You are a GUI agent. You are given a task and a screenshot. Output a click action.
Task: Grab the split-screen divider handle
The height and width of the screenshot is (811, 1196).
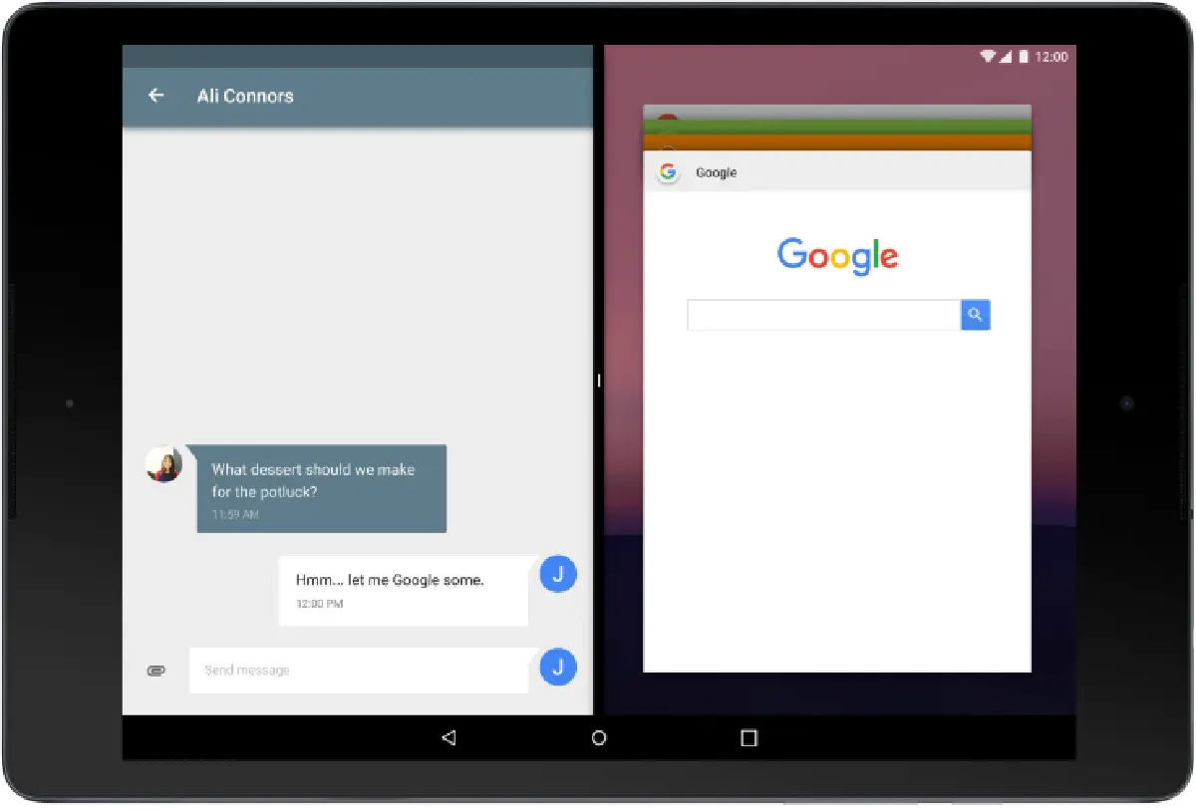coord(598,380)
